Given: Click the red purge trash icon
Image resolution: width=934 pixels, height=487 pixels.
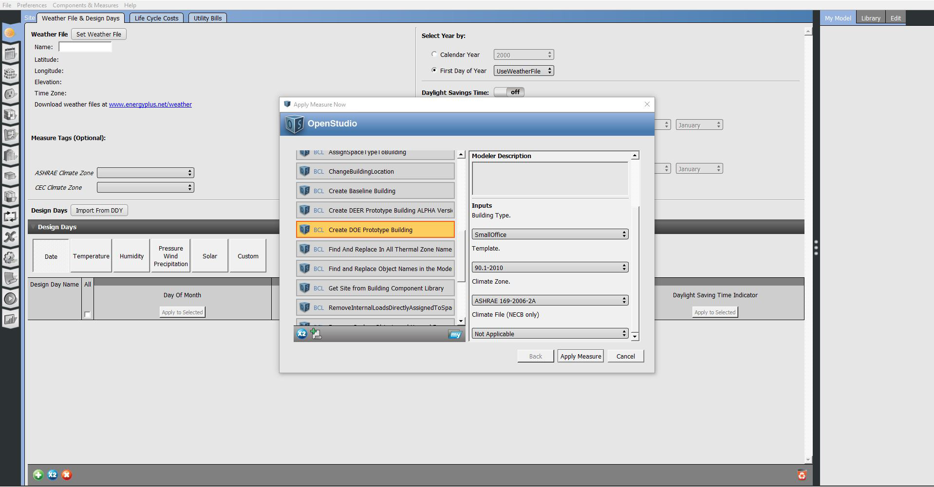Looking at the screenshot, I should pos(802,475).
